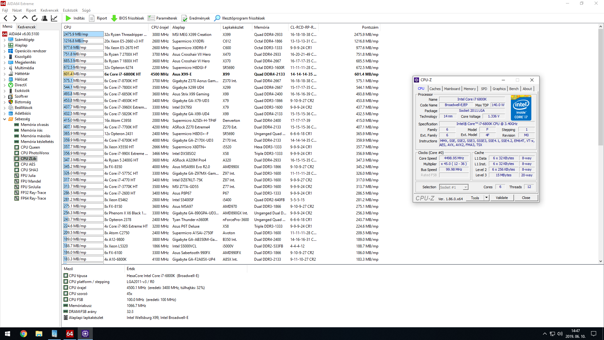Select DirectX icon in tree
The image size is (604, 340).
[11, 85]
